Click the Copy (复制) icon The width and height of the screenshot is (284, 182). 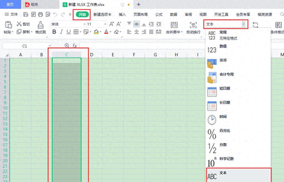click(19, 32)
